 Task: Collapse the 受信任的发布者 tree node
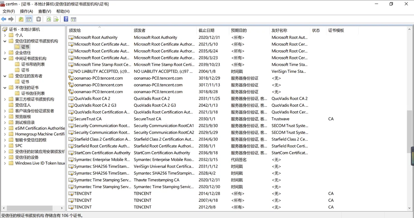5,76
